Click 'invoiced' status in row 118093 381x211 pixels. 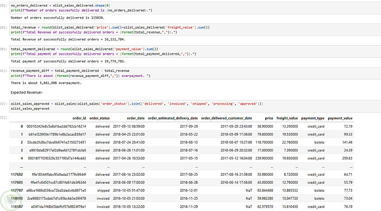coord(103,198)
